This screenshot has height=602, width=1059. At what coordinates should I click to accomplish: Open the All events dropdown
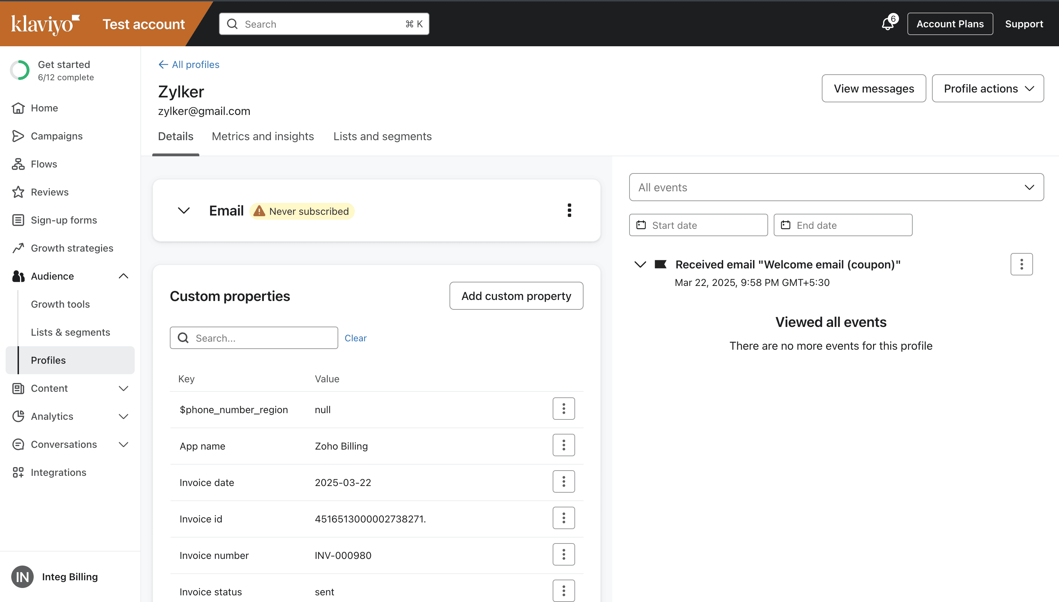[x=836, y=187]
